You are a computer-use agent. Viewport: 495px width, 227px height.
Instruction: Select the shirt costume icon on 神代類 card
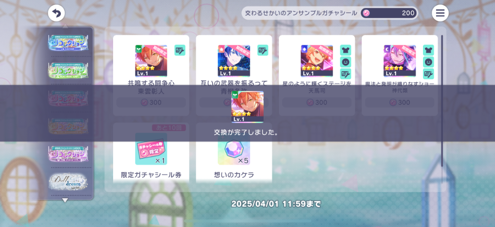428,50
